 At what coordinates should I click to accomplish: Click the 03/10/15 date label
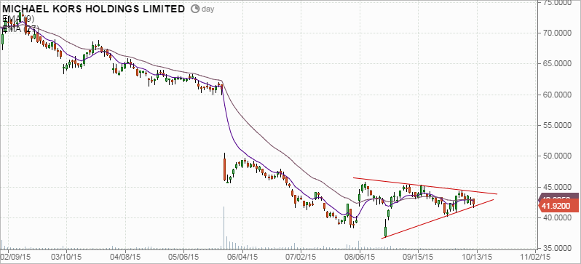point(66,256)
